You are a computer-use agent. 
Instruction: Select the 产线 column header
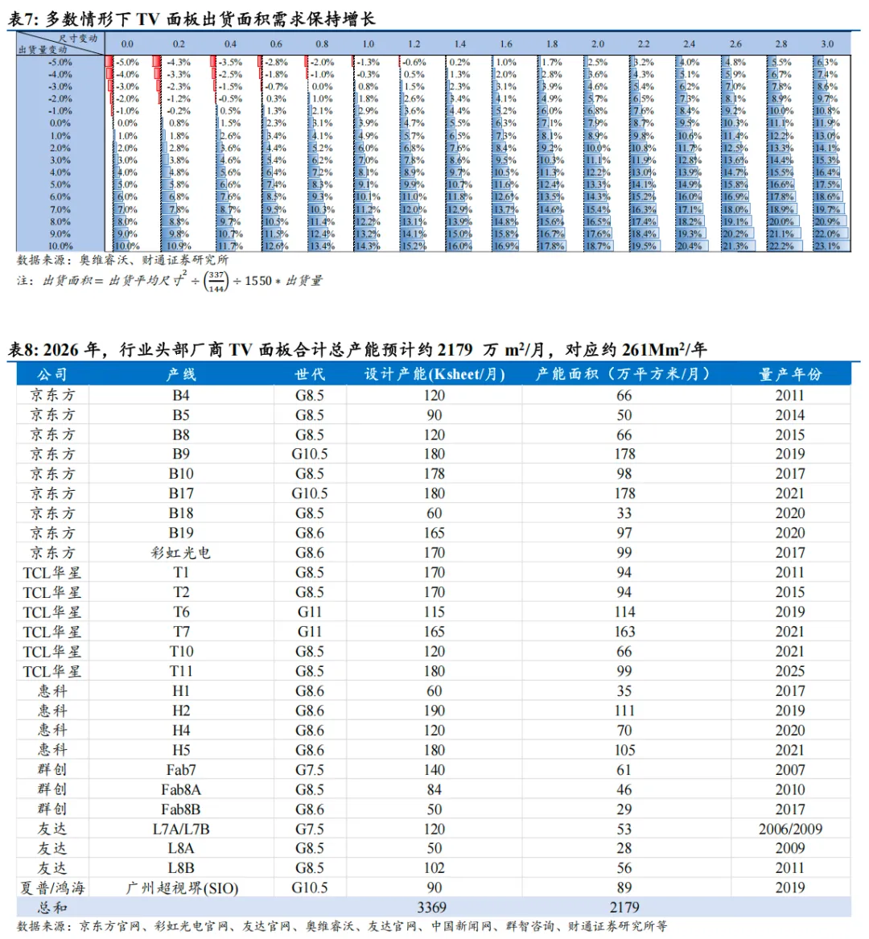click(181, 374)
